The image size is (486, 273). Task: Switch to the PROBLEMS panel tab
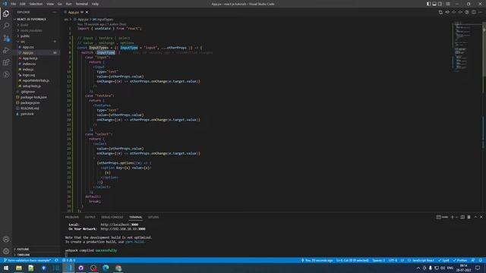tap(72, 217)
